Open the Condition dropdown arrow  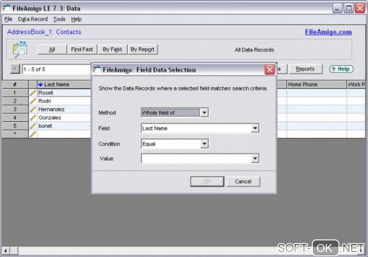click(204, 144)
